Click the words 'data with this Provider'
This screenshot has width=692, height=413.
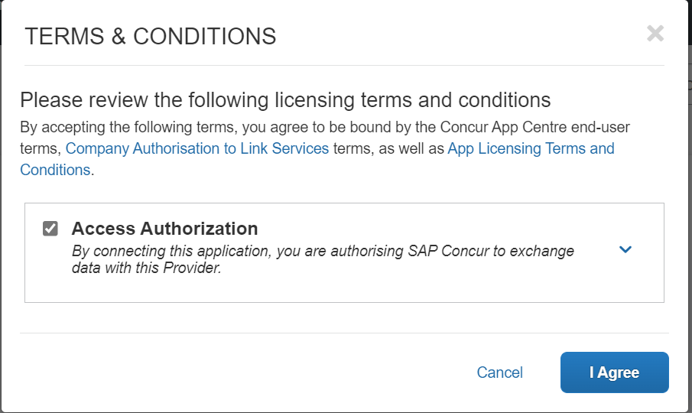point(145,268)
